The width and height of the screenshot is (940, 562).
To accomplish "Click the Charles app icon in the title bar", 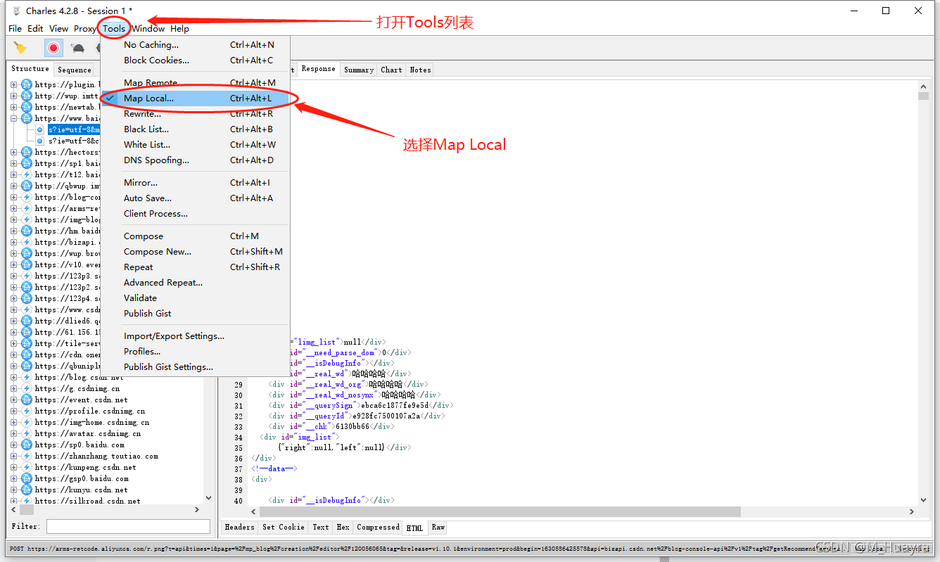I will click(x=15, y=11).
